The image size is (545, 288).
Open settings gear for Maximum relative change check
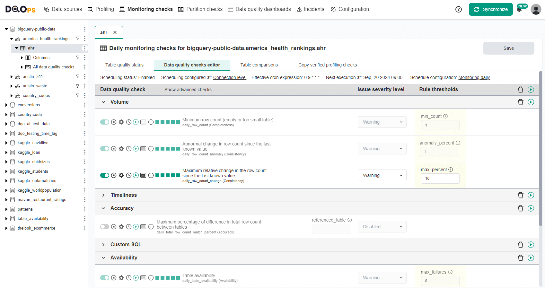[x=121, y=175]
